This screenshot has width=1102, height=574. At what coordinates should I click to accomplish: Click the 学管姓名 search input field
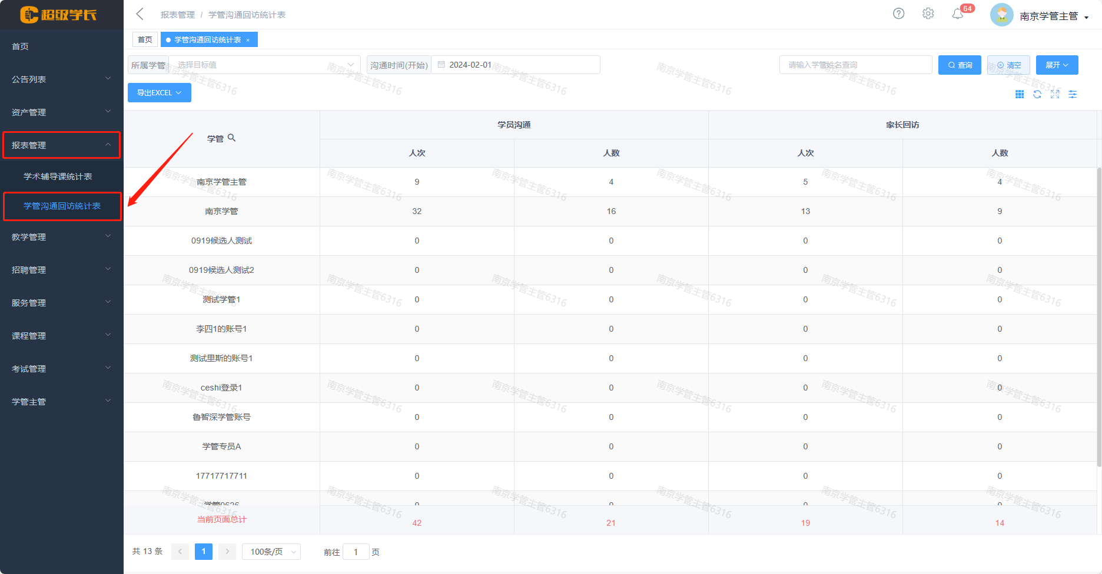(x=855, y=65)
